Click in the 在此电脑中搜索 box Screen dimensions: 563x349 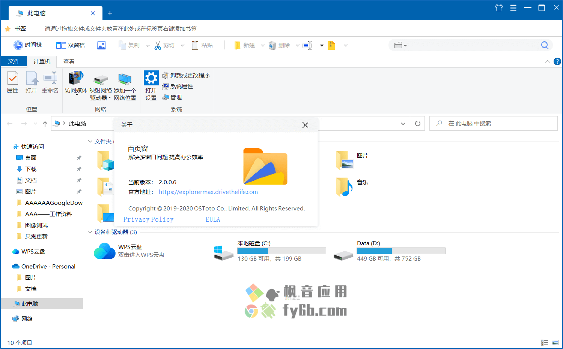(x=493, y=124)
